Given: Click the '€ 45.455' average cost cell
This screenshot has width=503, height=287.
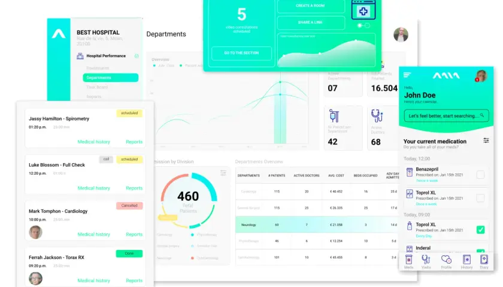Looking at the screenshot, I should (x=336, y=257).
